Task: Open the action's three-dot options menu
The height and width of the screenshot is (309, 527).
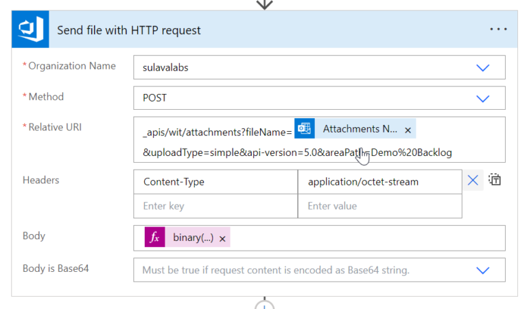Action: 498,30
